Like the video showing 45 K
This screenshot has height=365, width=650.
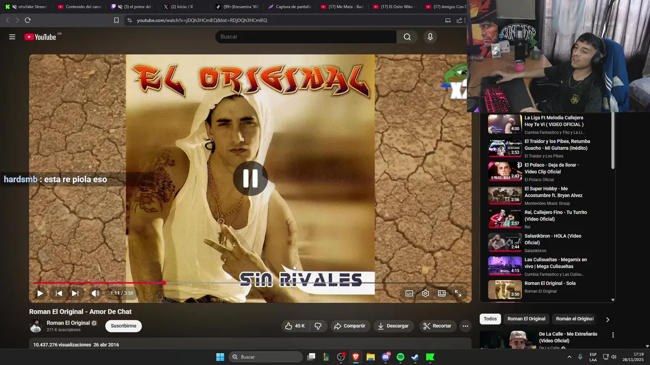point(295,326)
